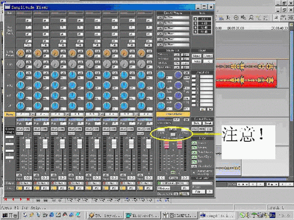Image resolution: width=294 pixels, height=220 pixels.
Task: Click the save preset disk icon in mixer
Action: coord(210,109)
